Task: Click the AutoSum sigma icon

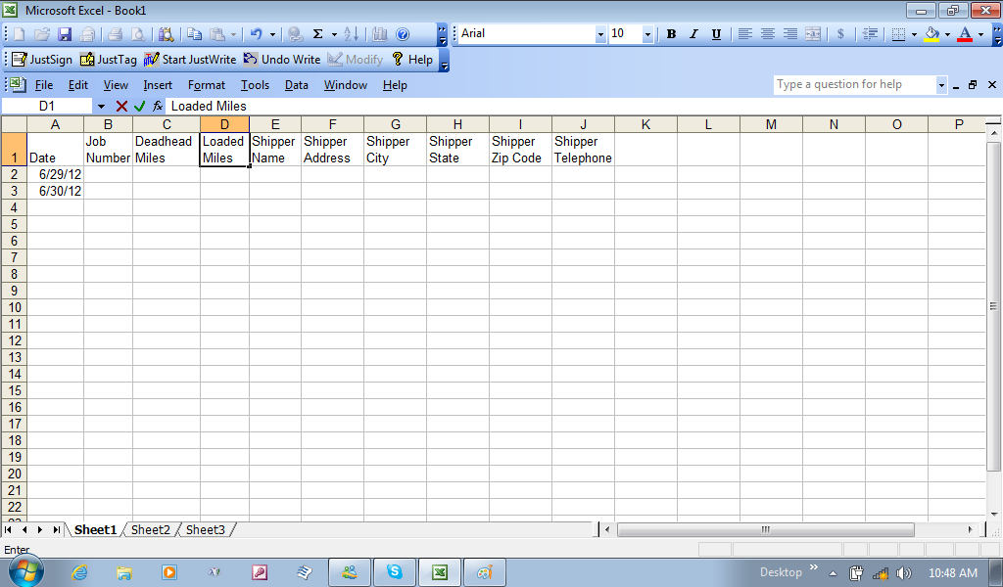Action: tap(318, 34)
